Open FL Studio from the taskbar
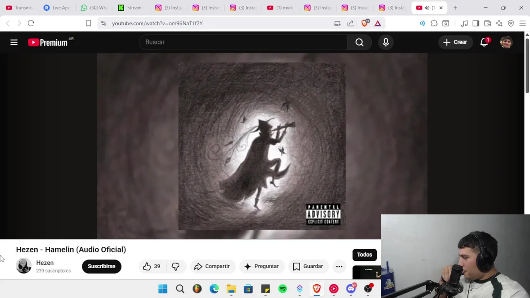The width and height of the screenshot is (530, 298). pos(197,289)
